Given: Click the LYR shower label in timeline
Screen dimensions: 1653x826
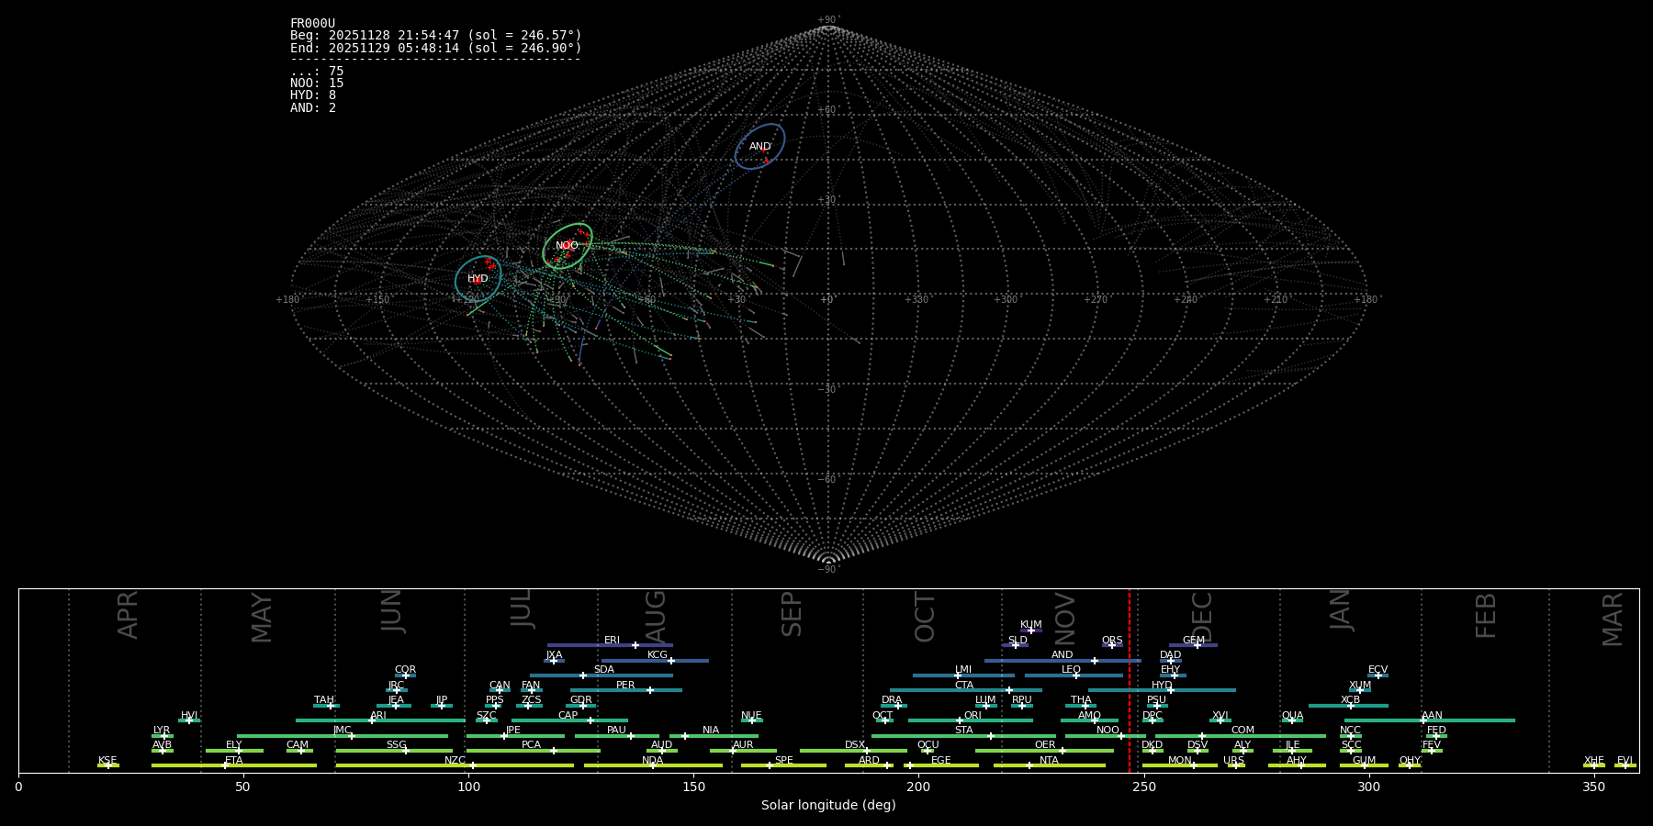Looking at the screenshot, I should click(x=161, y=731).
